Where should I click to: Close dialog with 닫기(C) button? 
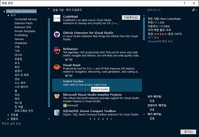(x=188, y=132)
